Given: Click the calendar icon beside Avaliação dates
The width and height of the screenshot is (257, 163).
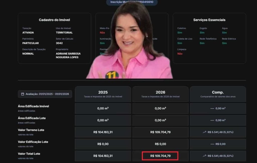Looking at the screenshot, I should tap(23, 94).
